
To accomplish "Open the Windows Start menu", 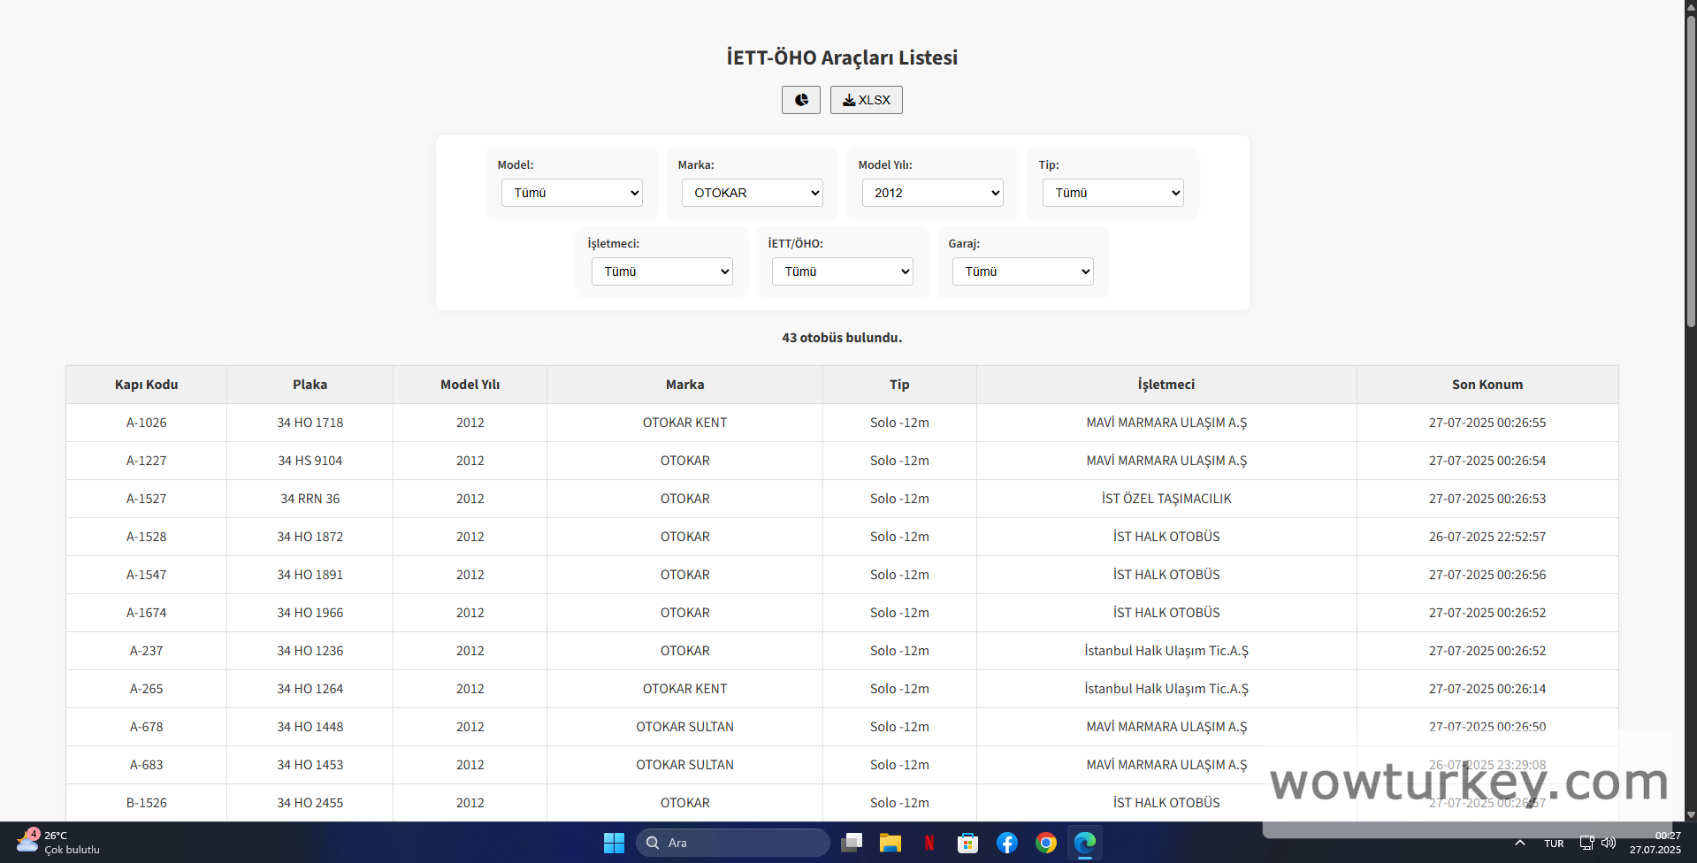I will [x=614, y=843].
